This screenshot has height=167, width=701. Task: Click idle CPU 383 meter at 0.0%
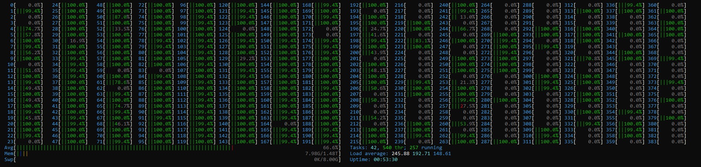[667, 142]
